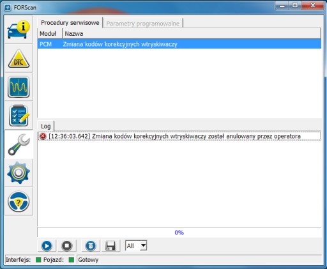The image size is (327, 269).
Task: Expand the All log filter dropdown
Action: [x=136, y=246]
